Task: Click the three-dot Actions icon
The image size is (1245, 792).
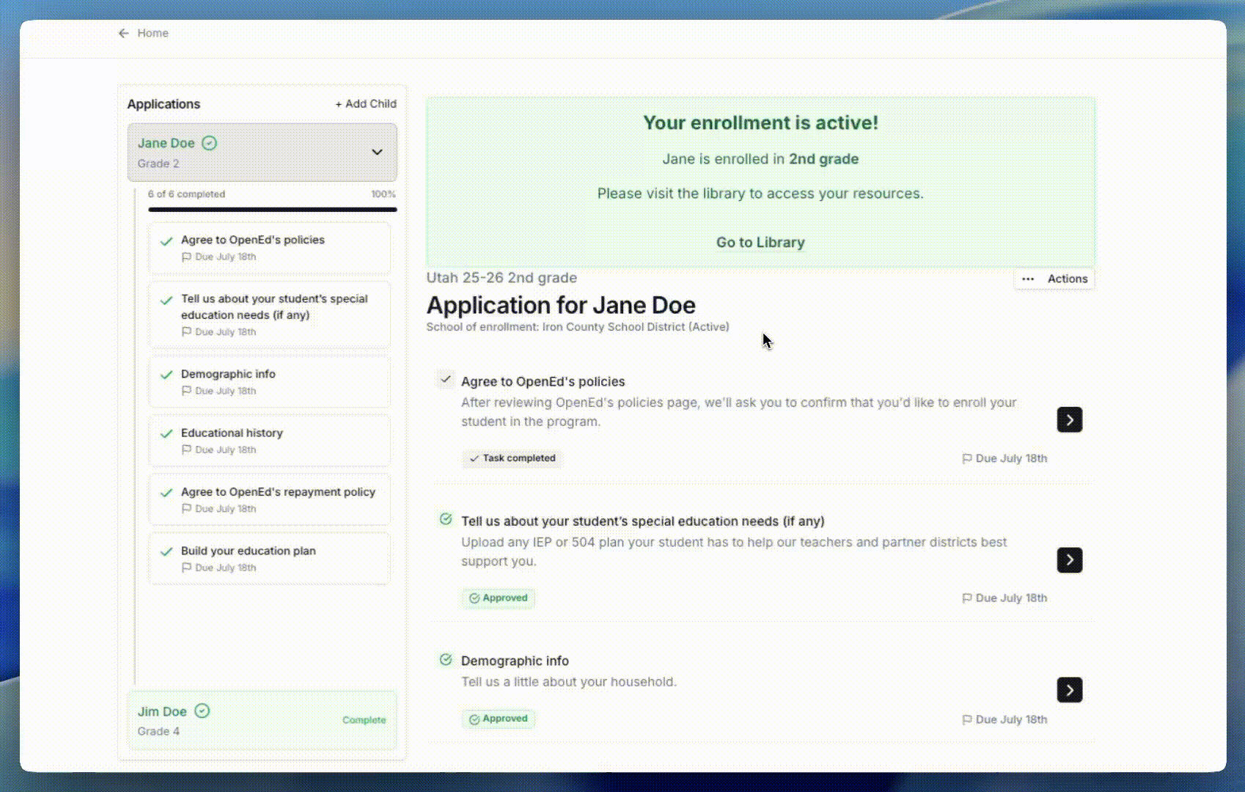Action: point(1028,279)
